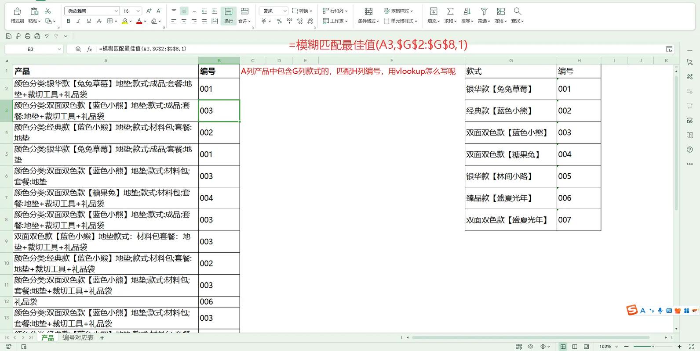700x351 pixels.
Task: Toggle bold formatting
Action: [x=68, y=21]
